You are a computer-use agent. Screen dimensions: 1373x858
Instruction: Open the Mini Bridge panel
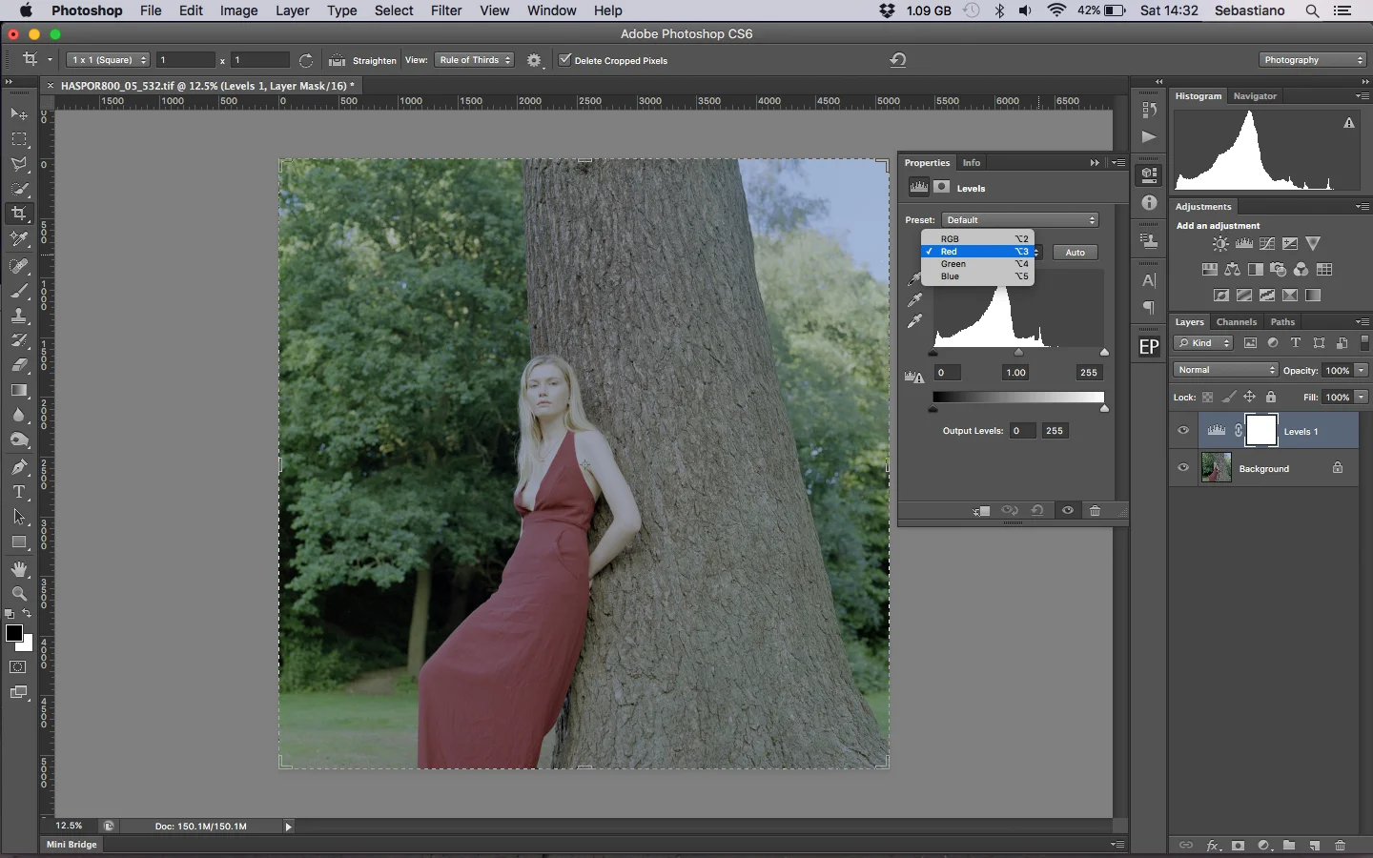pos(72,845)
